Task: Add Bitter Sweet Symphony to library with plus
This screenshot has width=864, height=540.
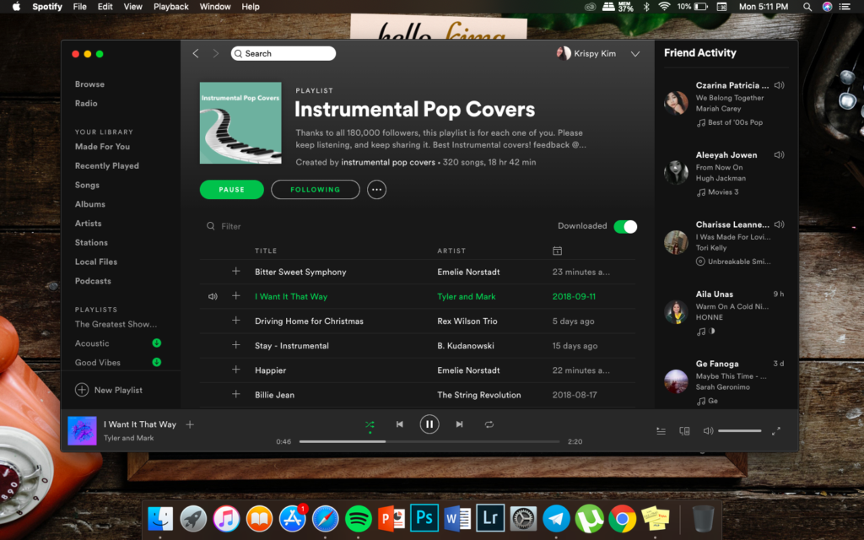Action: (x=236, y=272)
